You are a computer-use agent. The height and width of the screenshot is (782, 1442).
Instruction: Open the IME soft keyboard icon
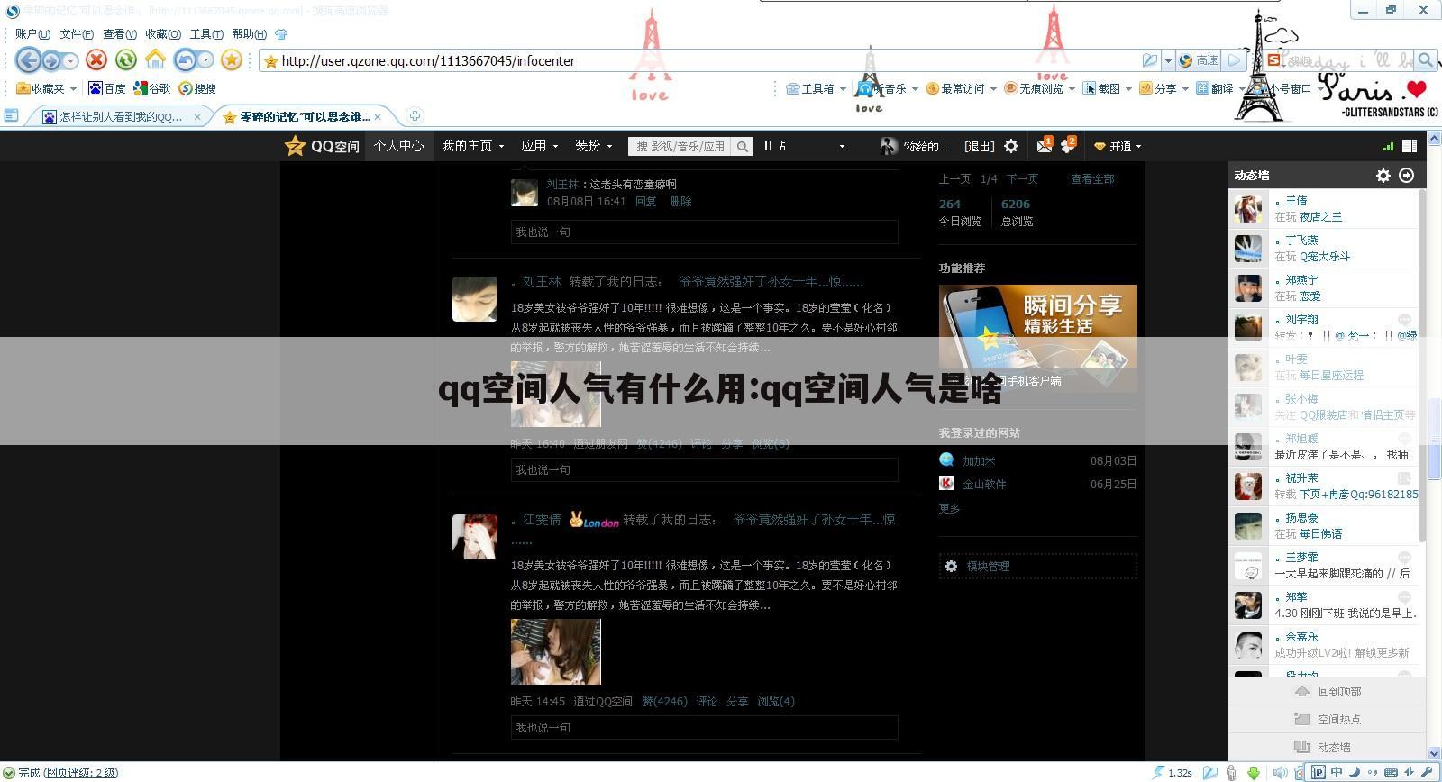(x=1392, y=772)
